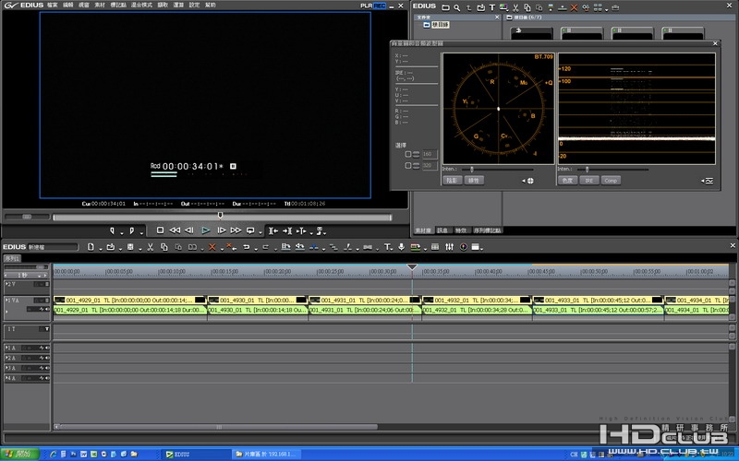Click the Fast Forward button in the player

click(x=236, y=230)
